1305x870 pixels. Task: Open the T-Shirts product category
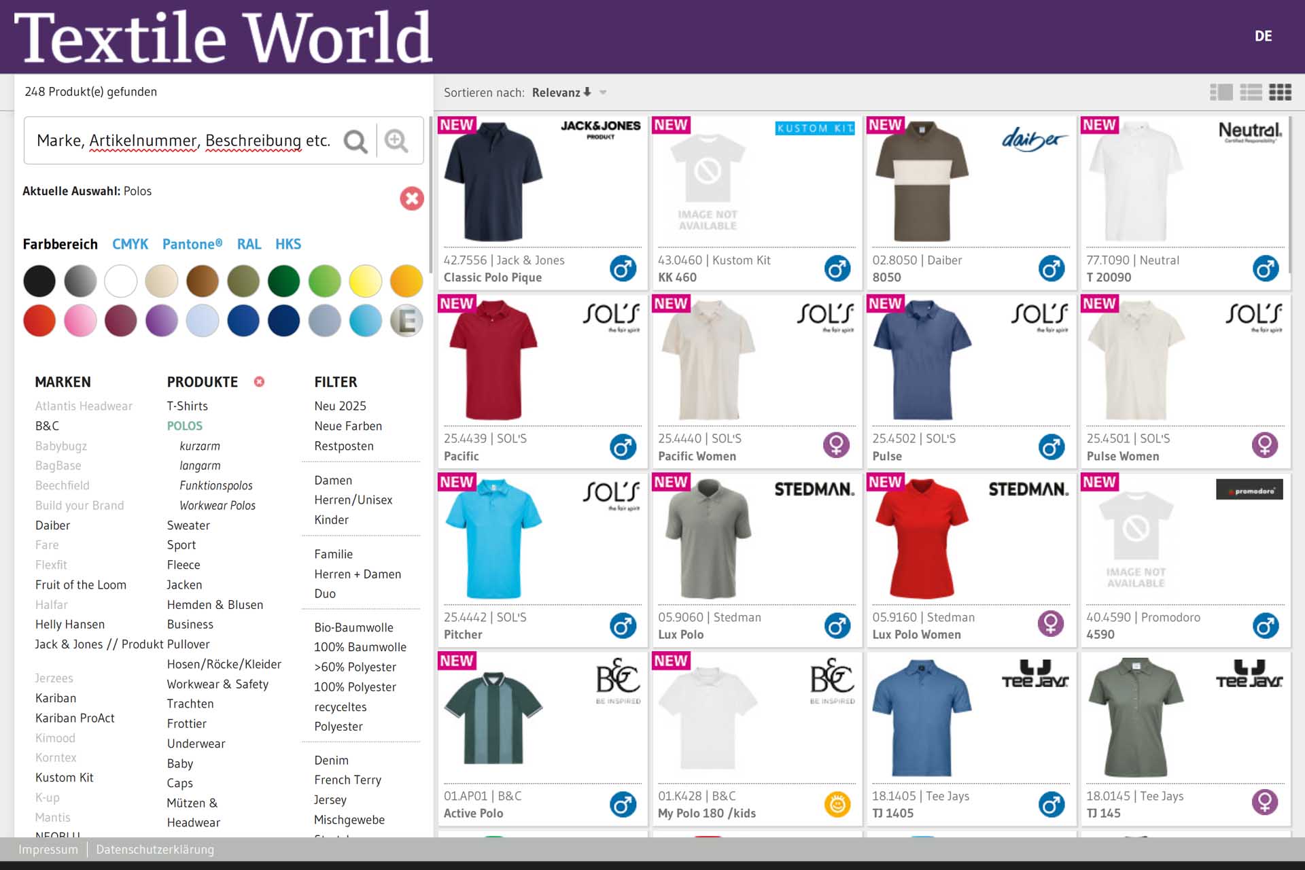188,406
